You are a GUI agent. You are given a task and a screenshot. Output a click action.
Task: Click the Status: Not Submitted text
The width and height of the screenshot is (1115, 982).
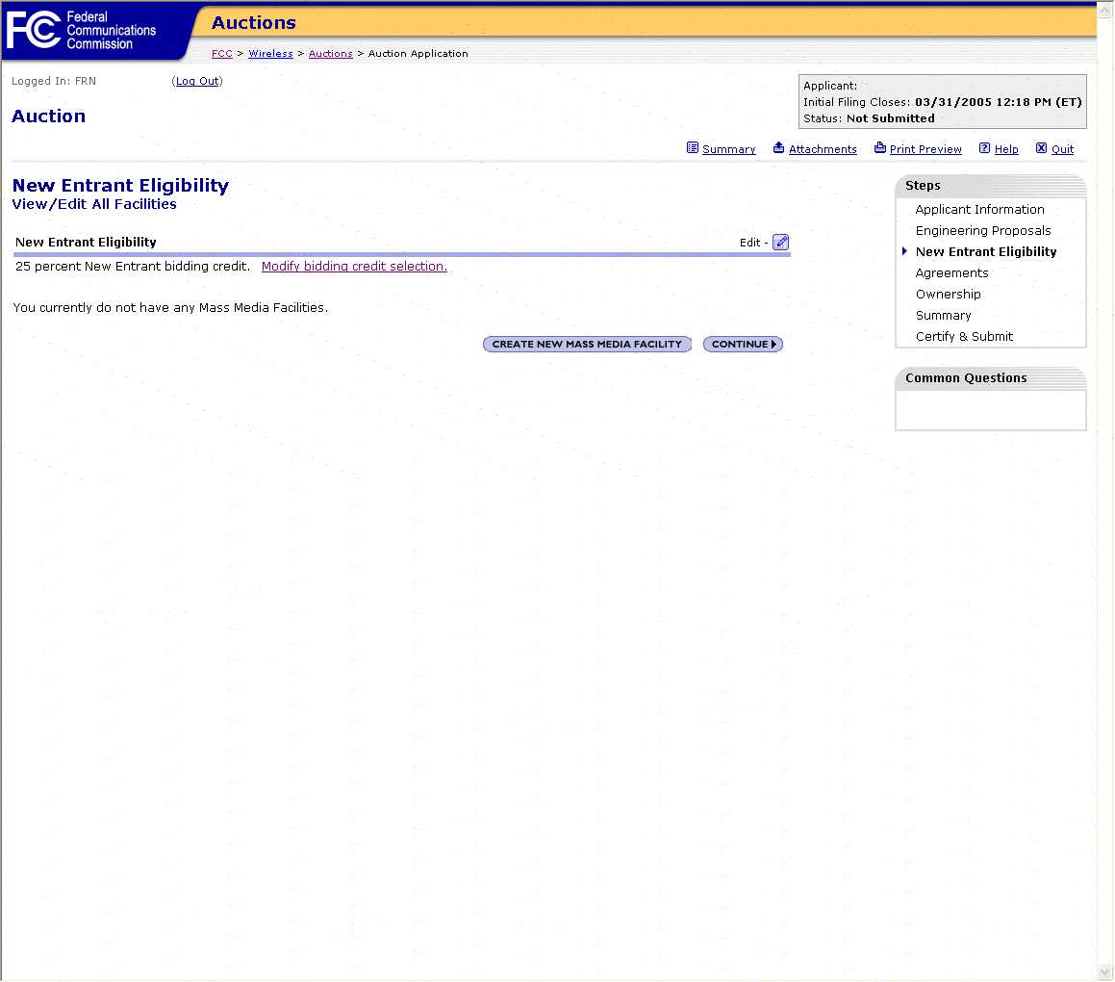tap(869, 118)
